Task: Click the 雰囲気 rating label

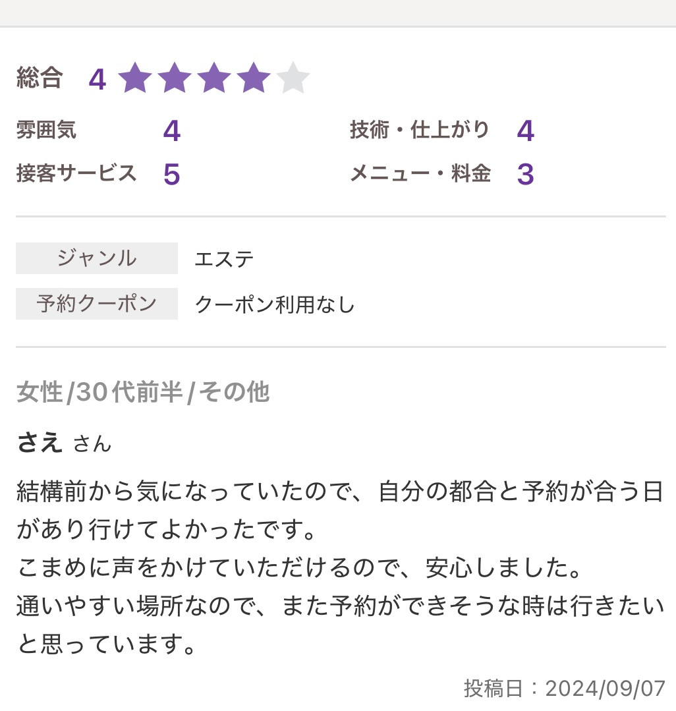Action: tap(46, 130)
